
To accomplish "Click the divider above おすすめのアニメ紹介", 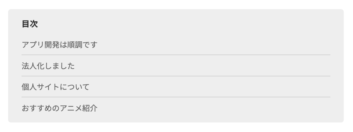I will pyautogui.click(x=176, y=97).
